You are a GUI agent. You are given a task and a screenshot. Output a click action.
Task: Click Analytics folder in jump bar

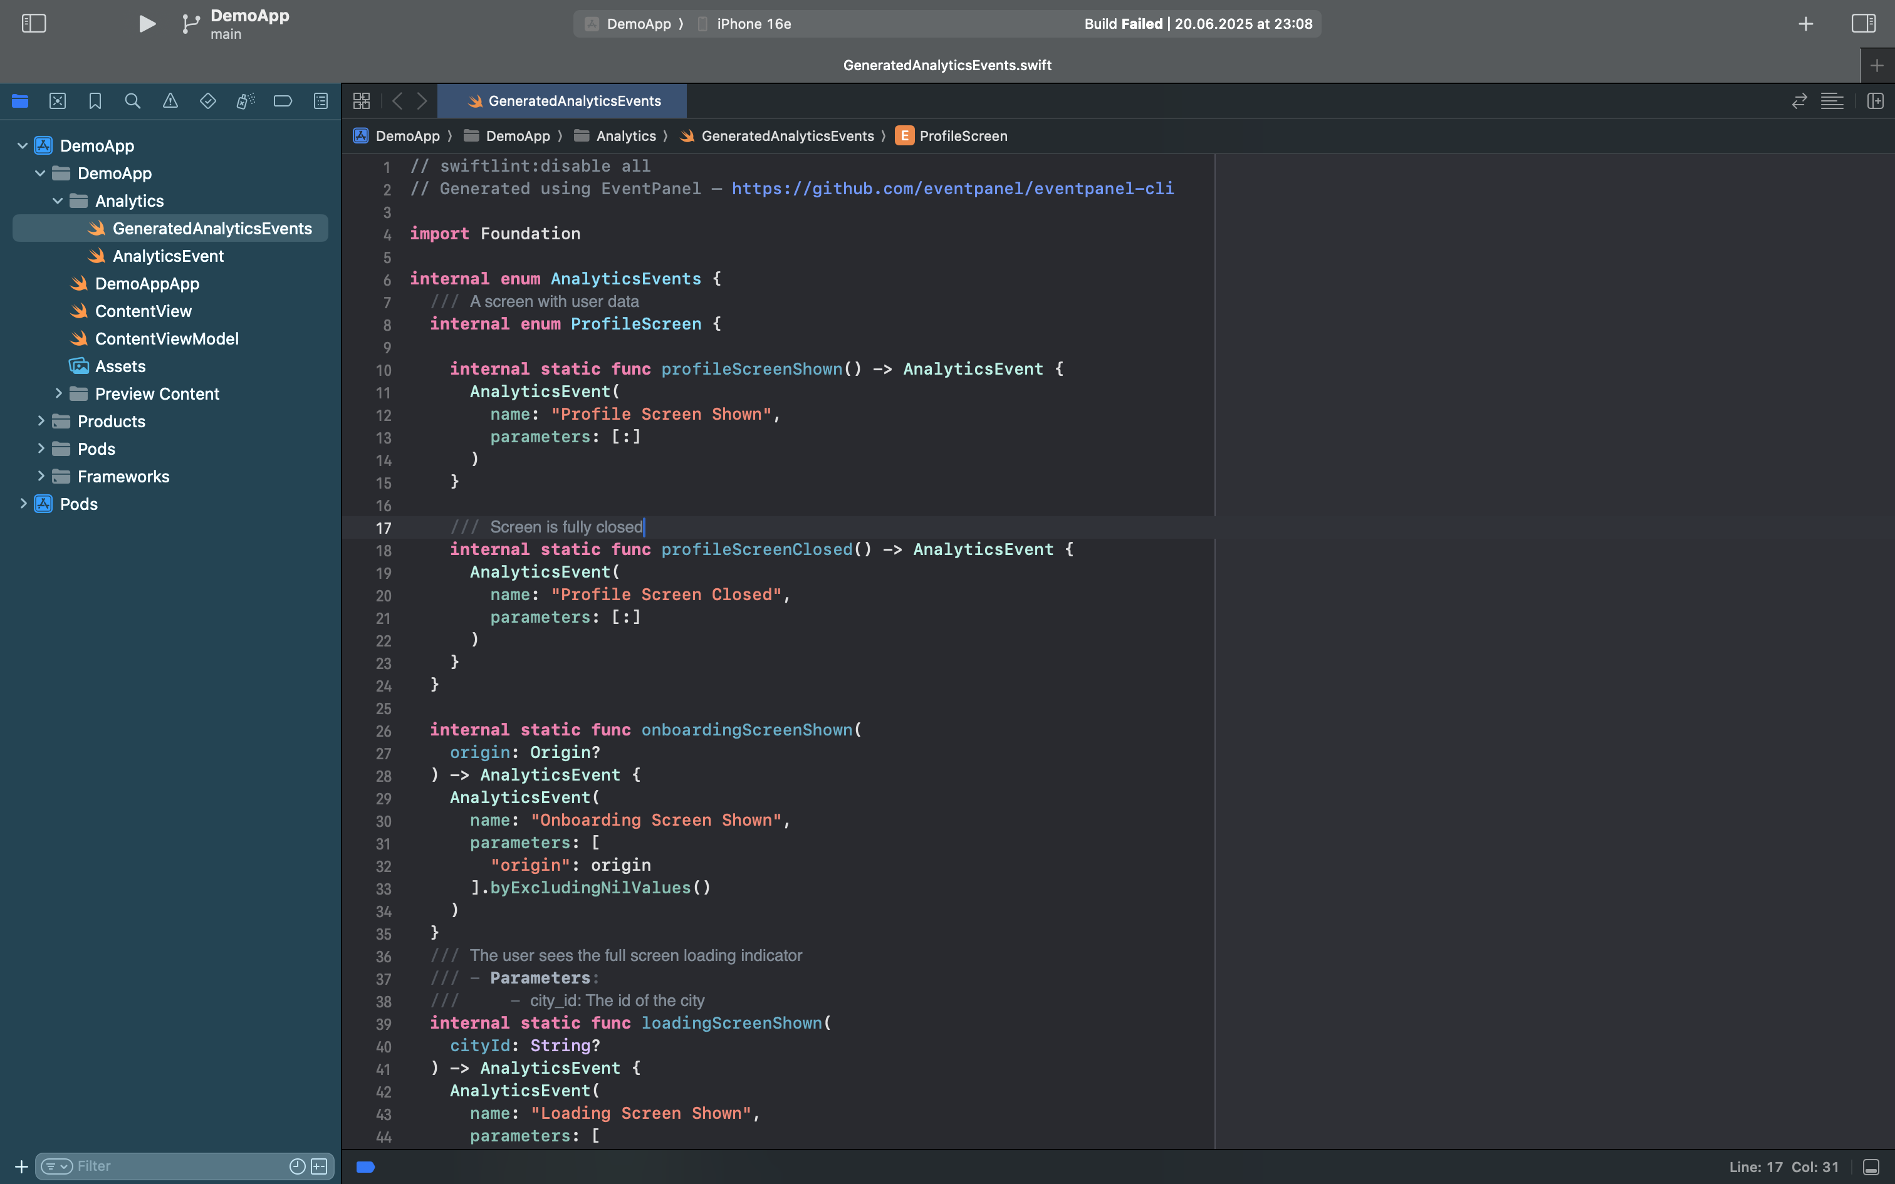(615, 137)
